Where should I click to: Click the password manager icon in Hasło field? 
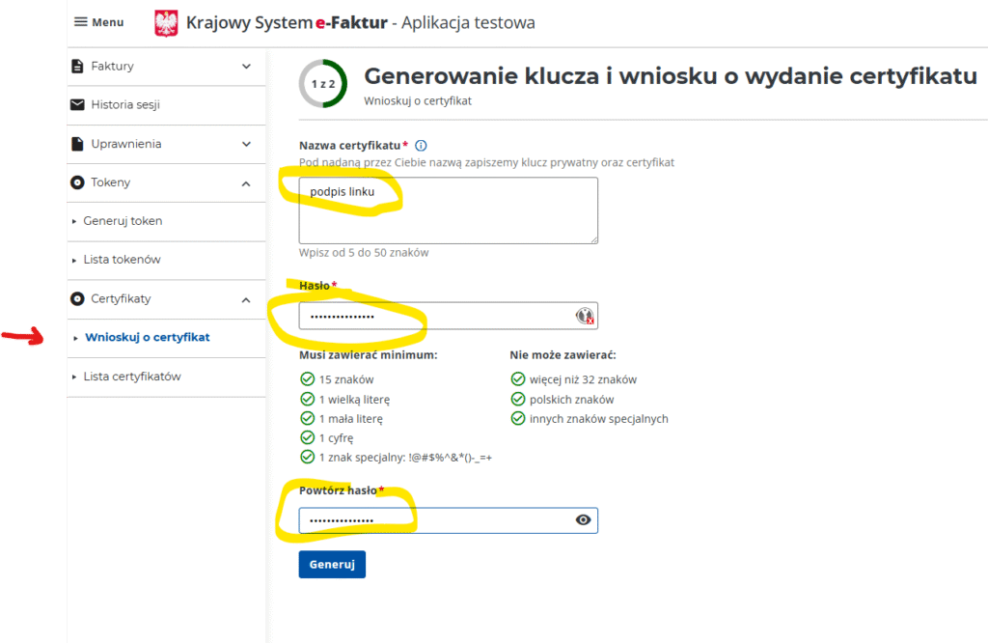point(584,316)
